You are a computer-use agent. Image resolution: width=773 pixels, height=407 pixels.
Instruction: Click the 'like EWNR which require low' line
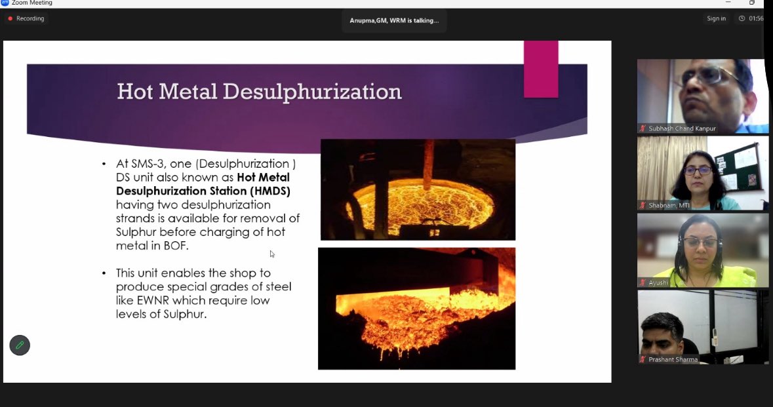pos(193,301)
